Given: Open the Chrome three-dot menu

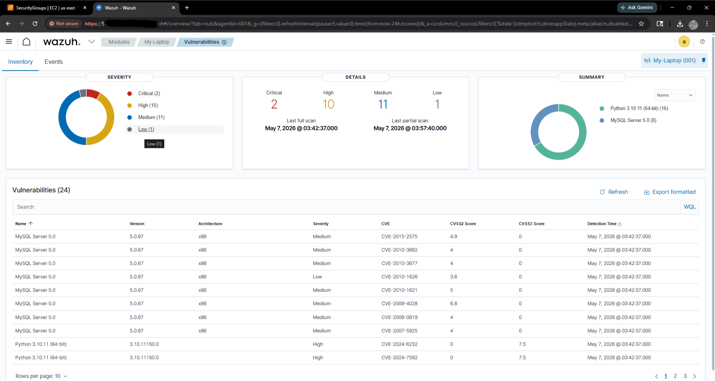Looking at the screenshot, I should click(x=707, y=23).
